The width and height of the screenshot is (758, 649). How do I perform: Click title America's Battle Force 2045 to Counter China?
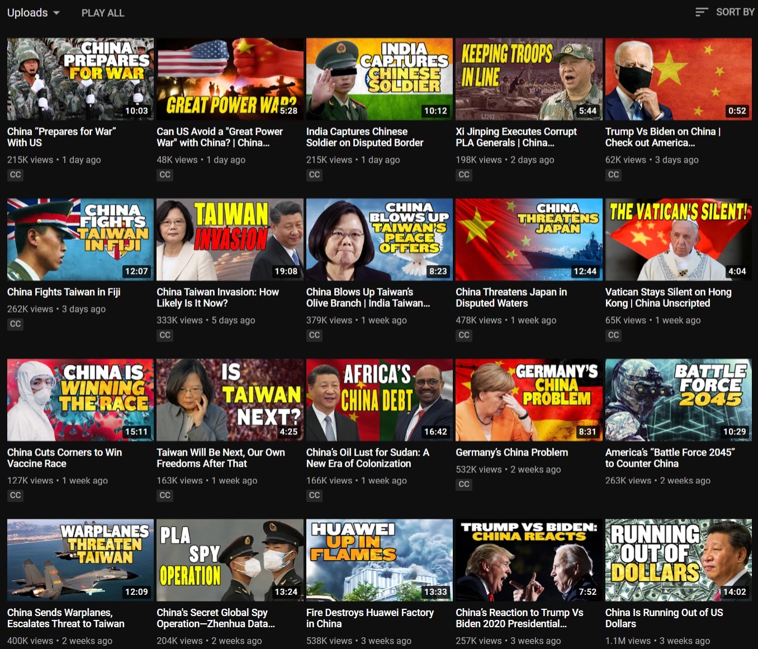670,458
